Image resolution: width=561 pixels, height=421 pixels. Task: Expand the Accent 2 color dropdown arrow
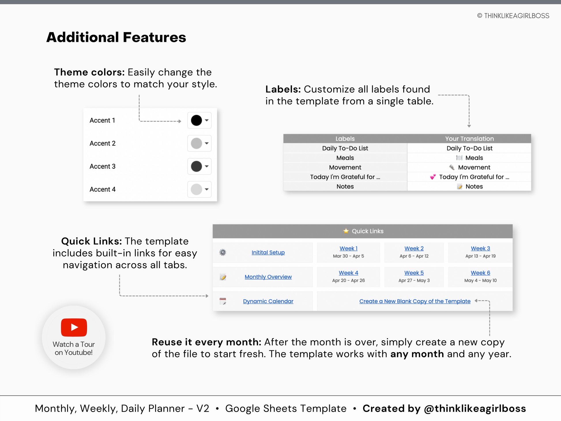[x=207, y=143]
